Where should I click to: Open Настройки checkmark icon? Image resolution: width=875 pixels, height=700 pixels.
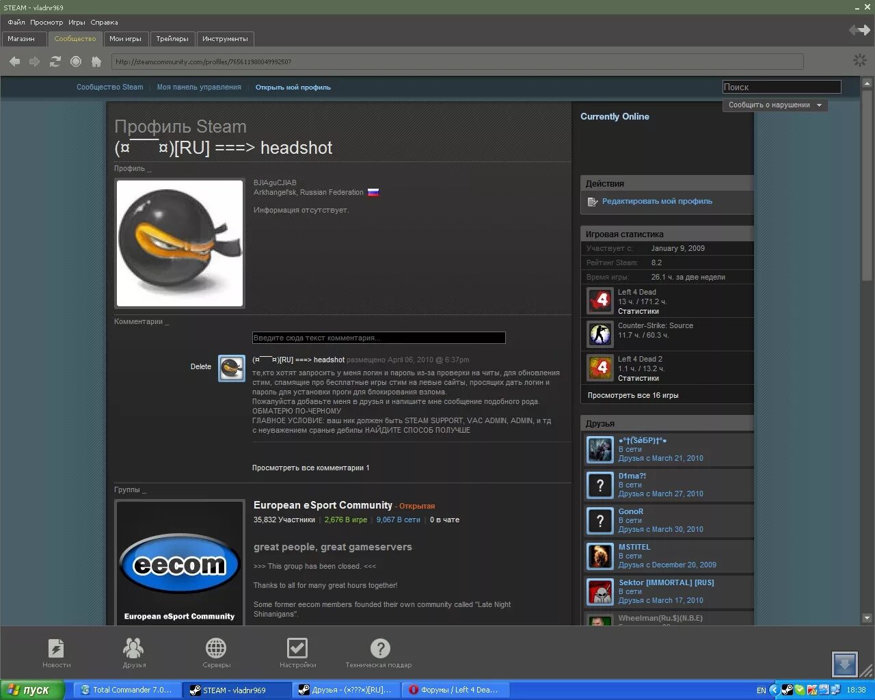[x=297, y=648]
